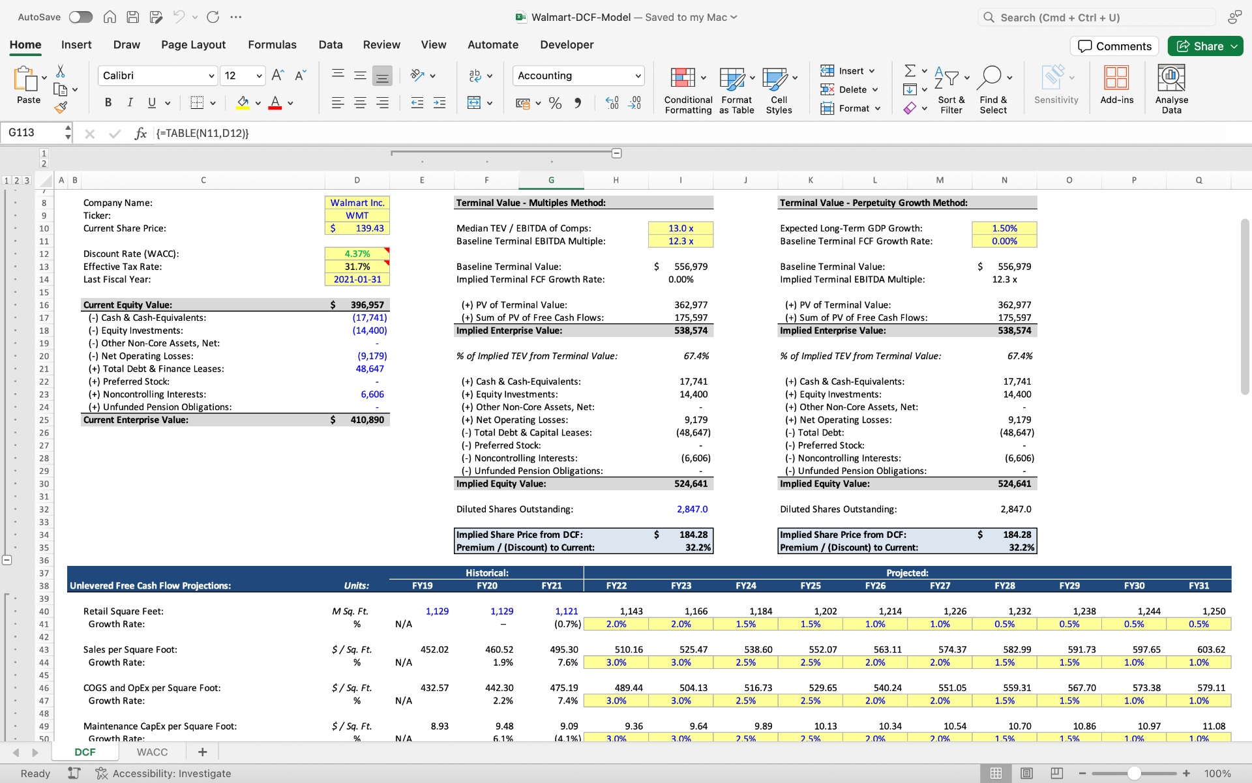Open the Comments pane
The height and width of the screenshot is (783, 1252).
(1114, 46)
